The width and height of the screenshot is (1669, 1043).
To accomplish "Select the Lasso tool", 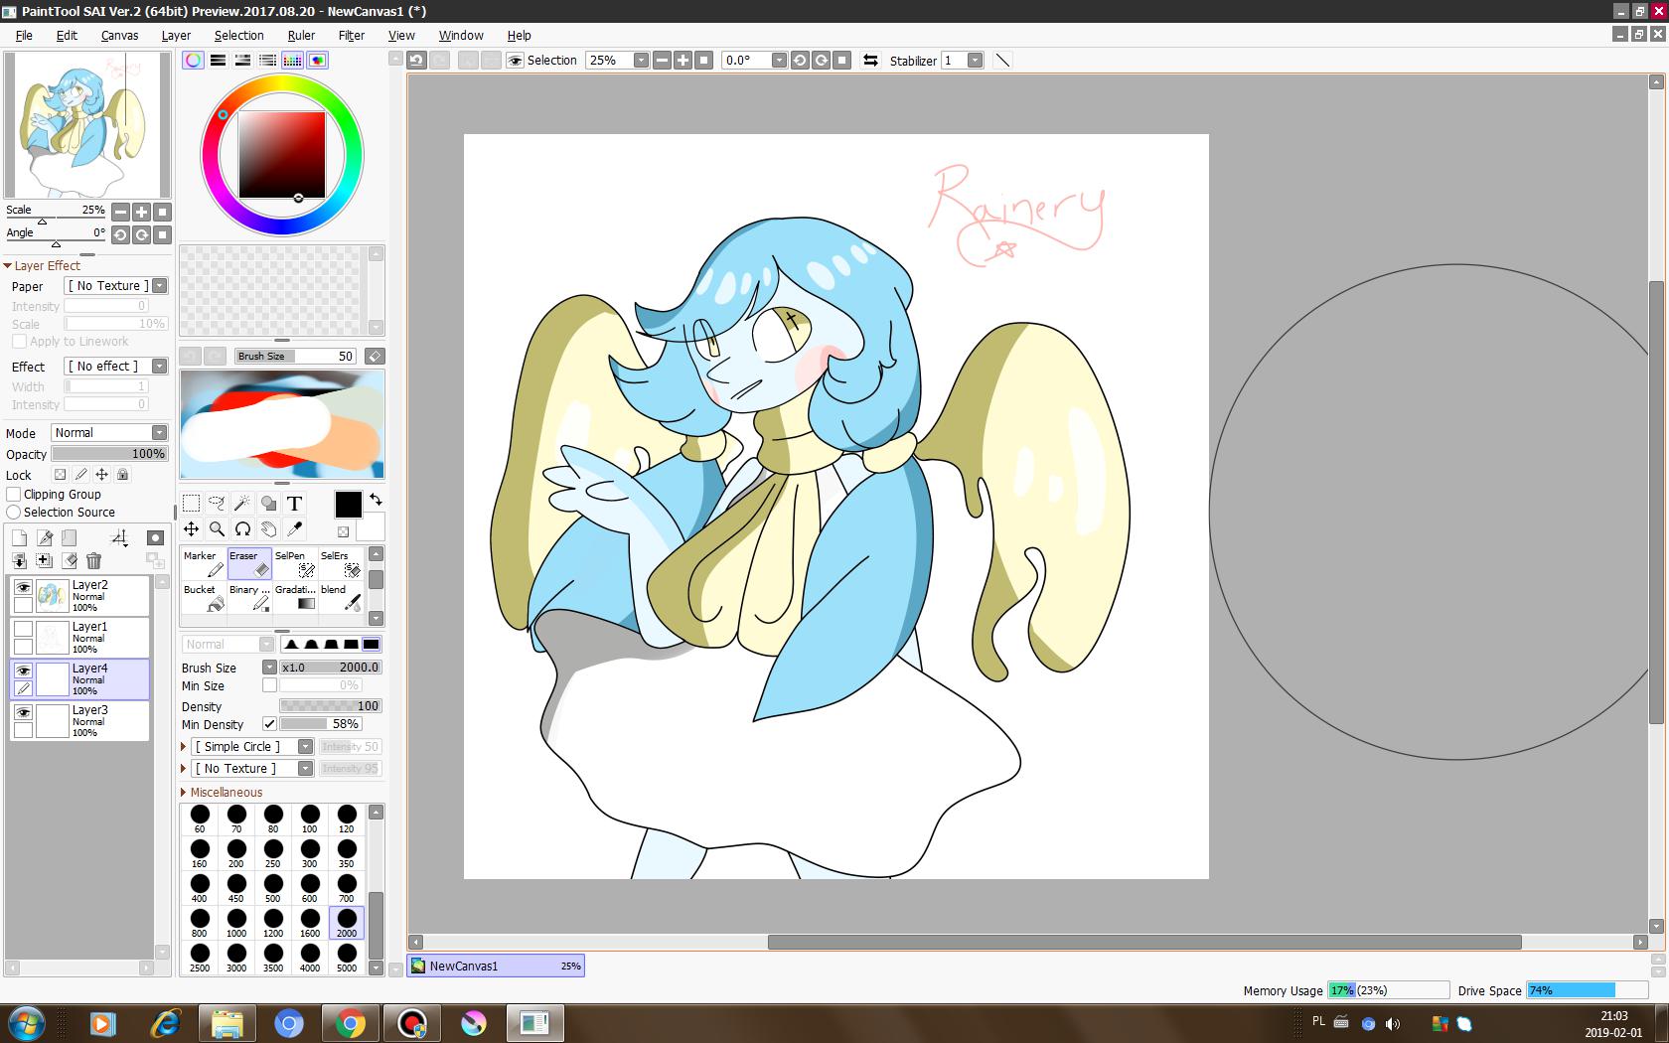I will pyautogui.click(x=217, y=504).
